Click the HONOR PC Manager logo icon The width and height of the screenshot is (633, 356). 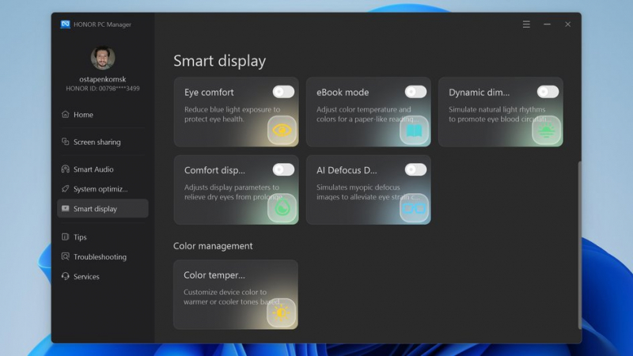pos(65,25)
